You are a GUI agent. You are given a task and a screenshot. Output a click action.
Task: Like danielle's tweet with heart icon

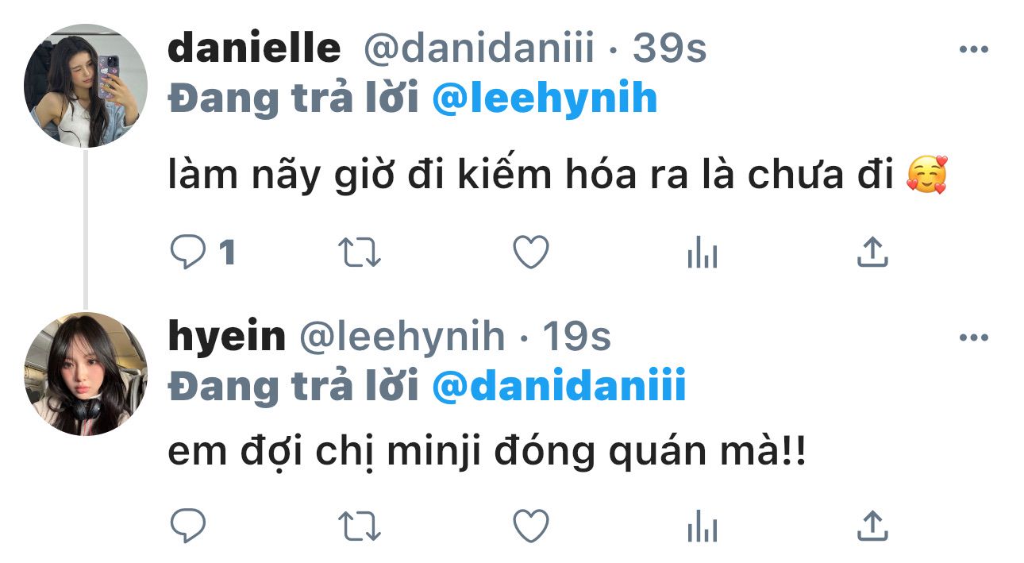530,253
